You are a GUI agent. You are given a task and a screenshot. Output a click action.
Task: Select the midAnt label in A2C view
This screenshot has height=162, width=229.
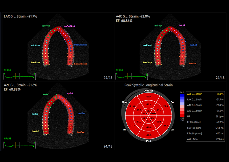tap(81, 113)
